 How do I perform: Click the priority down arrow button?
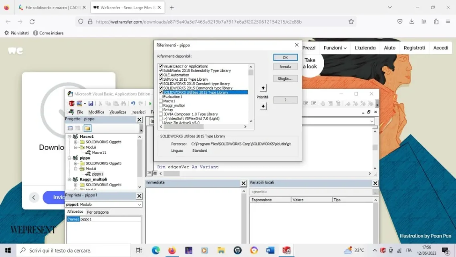pyautogui.click(x=263, y=106)
